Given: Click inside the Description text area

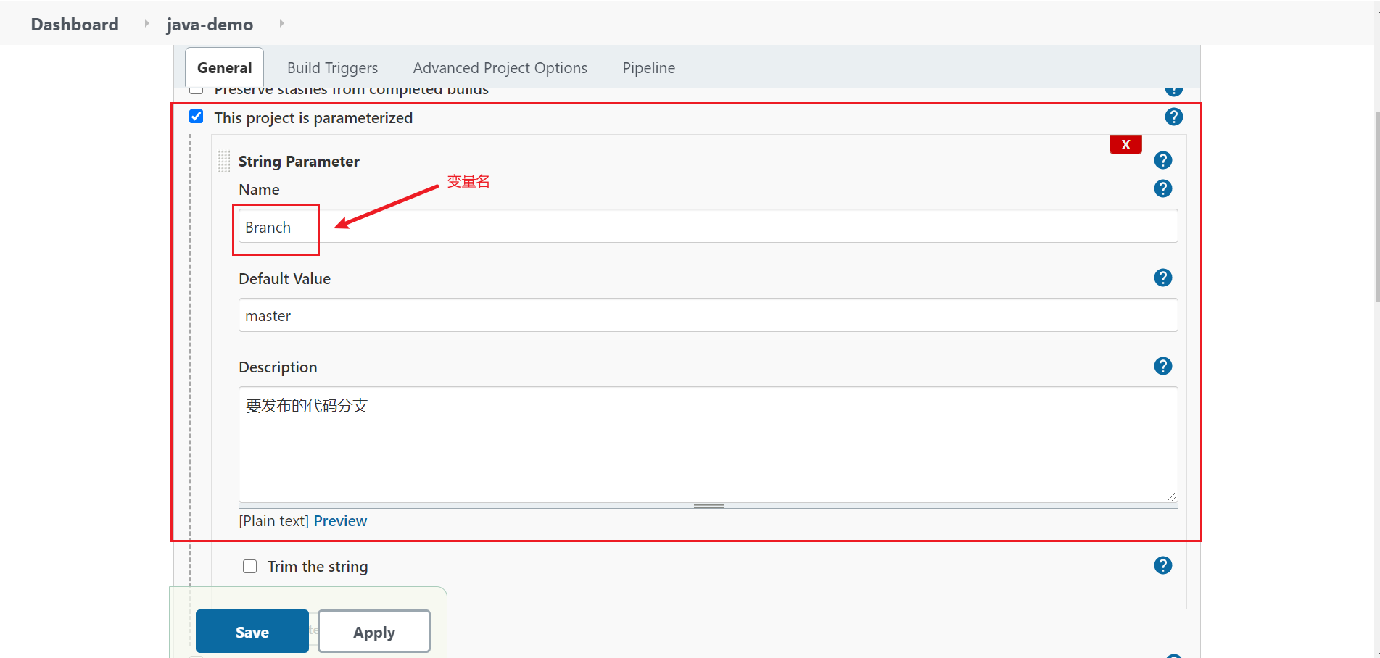Looking at the screenshot, I should [708, 444].
